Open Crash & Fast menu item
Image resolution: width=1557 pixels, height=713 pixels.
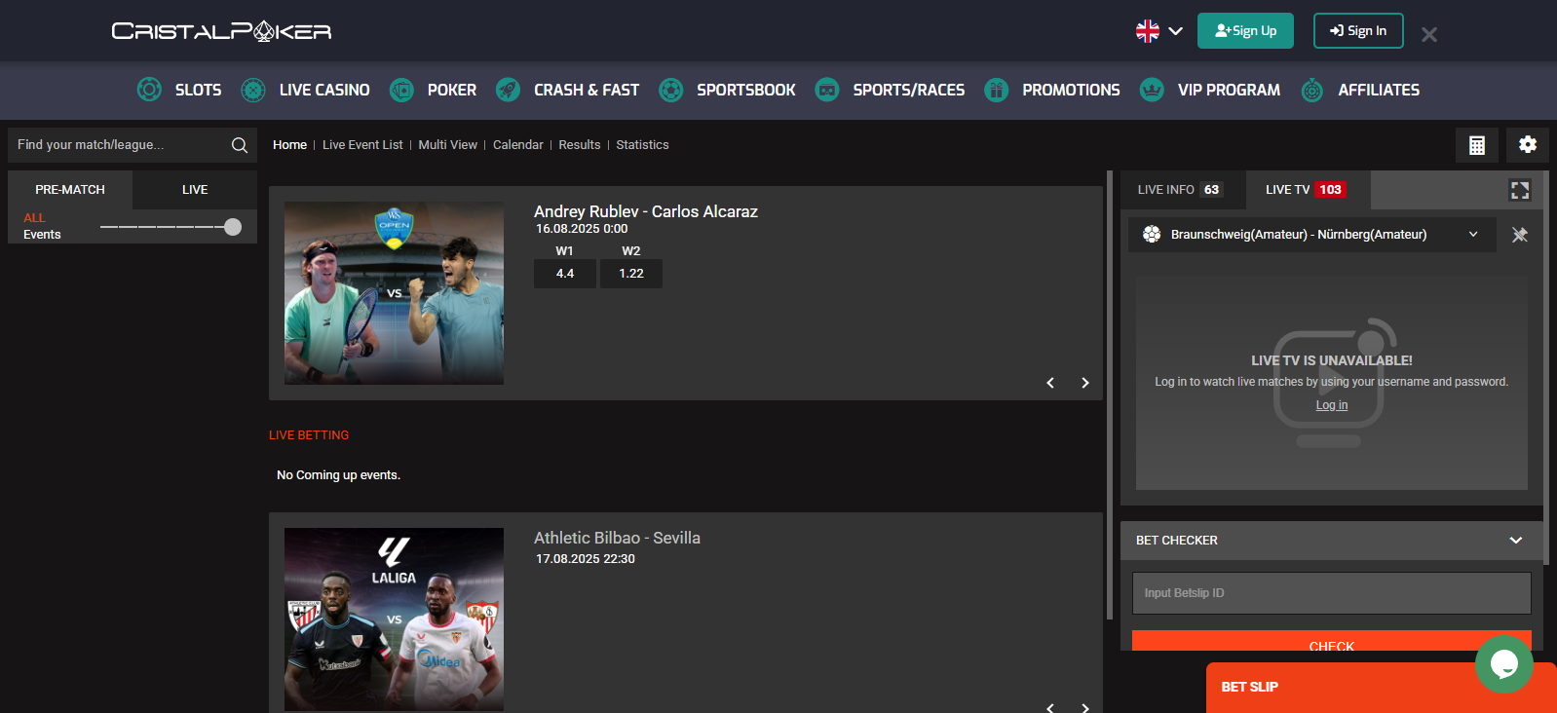pos(587,90)
